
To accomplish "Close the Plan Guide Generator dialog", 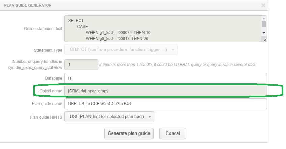I will pos(263,5).
